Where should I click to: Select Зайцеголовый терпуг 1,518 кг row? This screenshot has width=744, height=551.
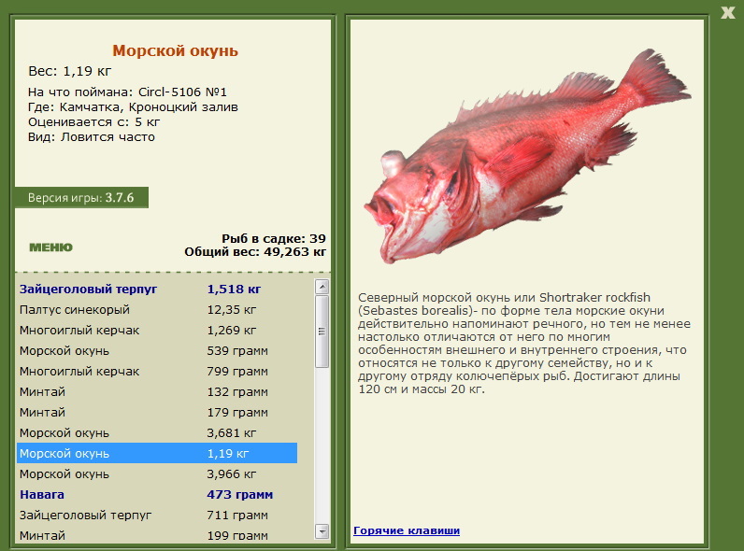point(157,289)
